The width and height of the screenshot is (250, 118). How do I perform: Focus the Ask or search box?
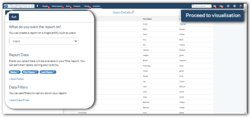point(201,6)
